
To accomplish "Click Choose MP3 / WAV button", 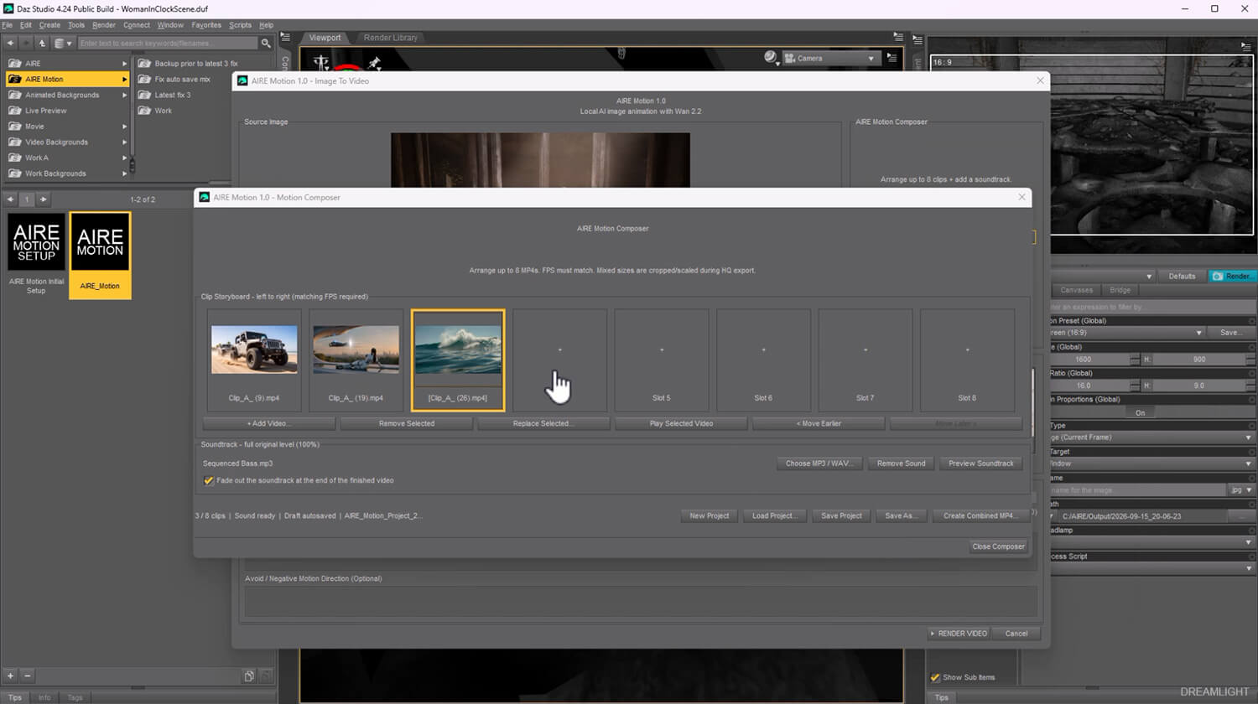I will [x=819, y=463].
